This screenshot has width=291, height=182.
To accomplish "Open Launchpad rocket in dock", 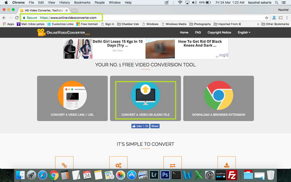I will (x=31, y=175).
